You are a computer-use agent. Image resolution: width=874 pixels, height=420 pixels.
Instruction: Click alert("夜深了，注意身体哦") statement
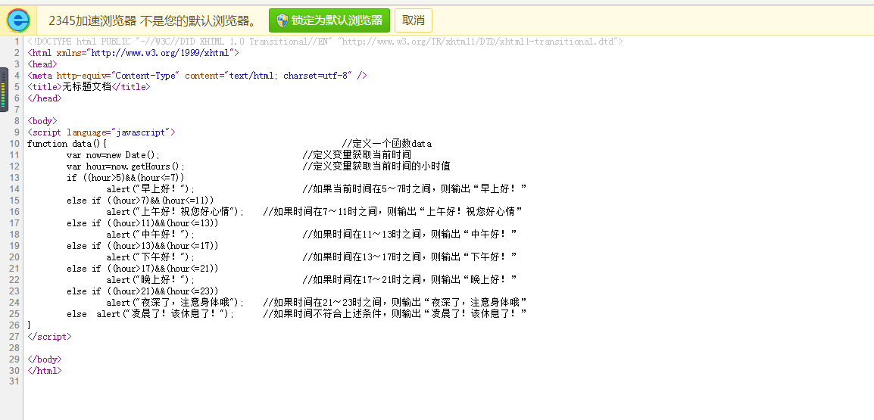click(175, 303)
